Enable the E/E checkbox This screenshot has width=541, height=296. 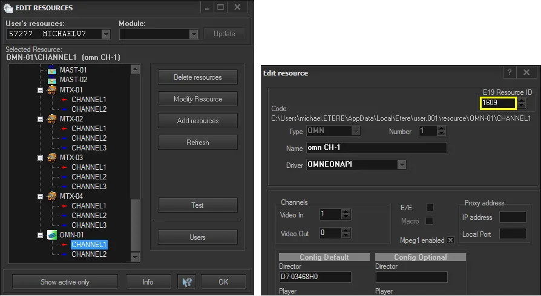point(430,208)
